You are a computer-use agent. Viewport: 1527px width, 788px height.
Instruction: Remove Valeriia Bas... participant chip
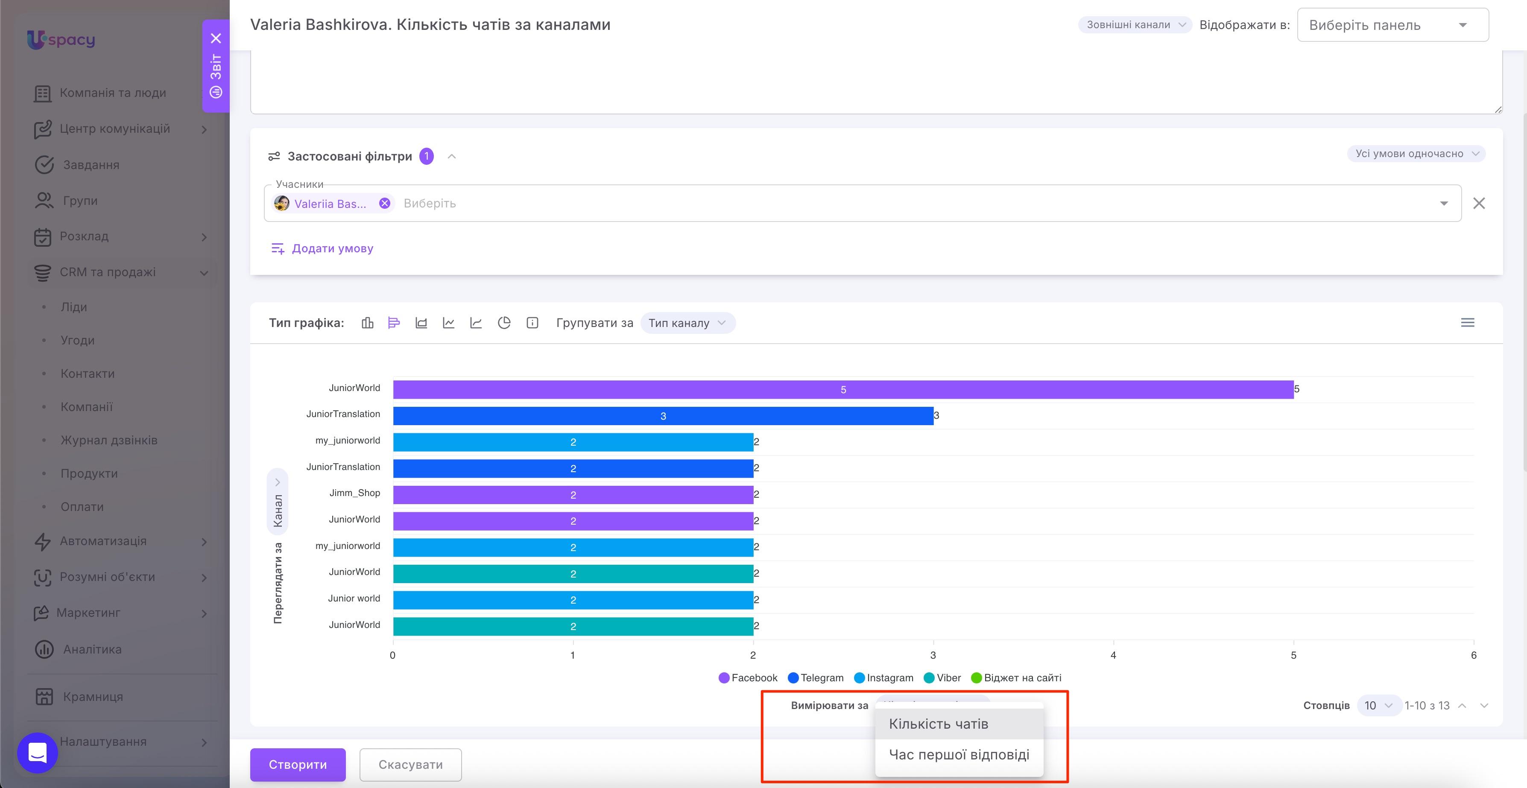(x=385, y=203)
